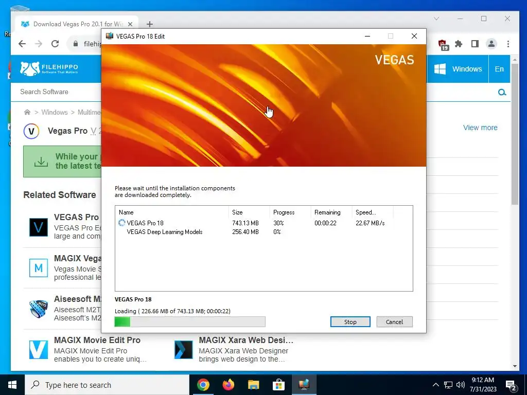Open MAGIX Xara Web Designer title link

(x=246, y=340)
